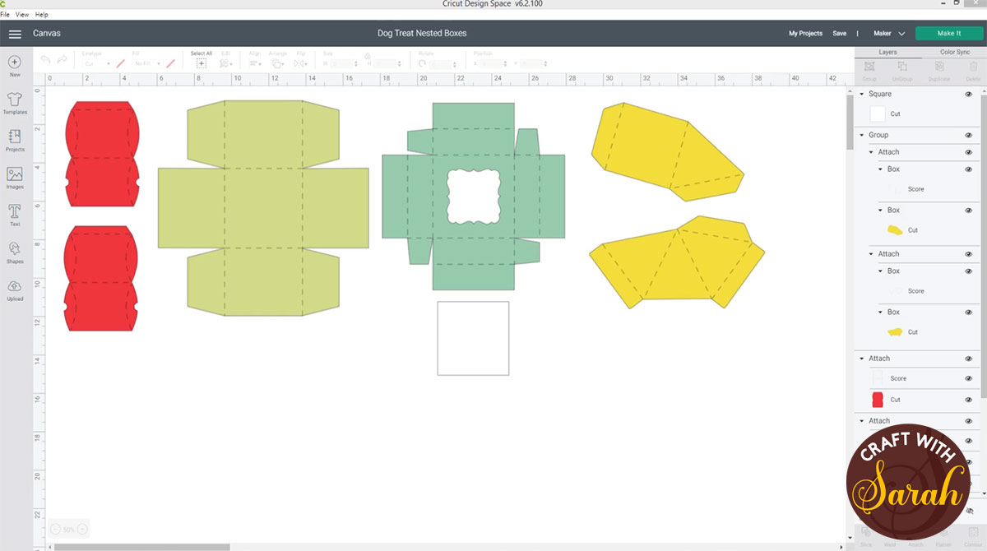Open the Projects panel in the sidebar
The image size is (987, 551).
(15, 141)
